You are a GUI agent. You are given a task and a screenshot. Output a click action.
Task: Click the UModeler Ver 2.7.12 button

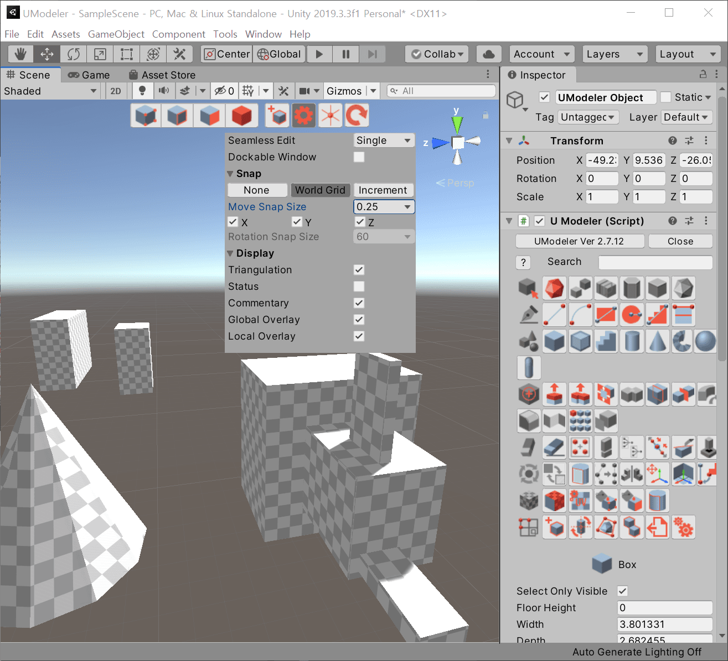[580, 241]
